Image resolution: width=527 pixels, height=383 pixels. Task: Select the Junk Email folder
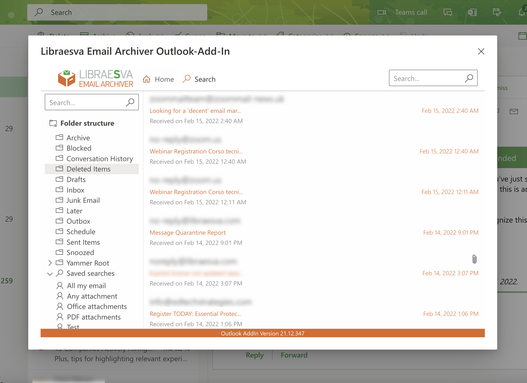(83, 200)
